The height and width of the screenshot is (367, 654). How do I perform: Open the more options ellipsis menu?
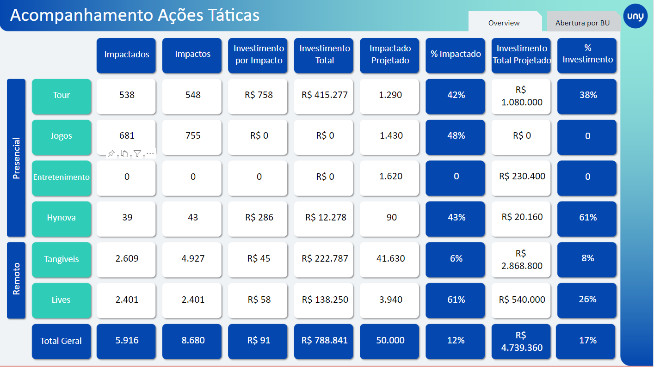[x=150, y=154]
